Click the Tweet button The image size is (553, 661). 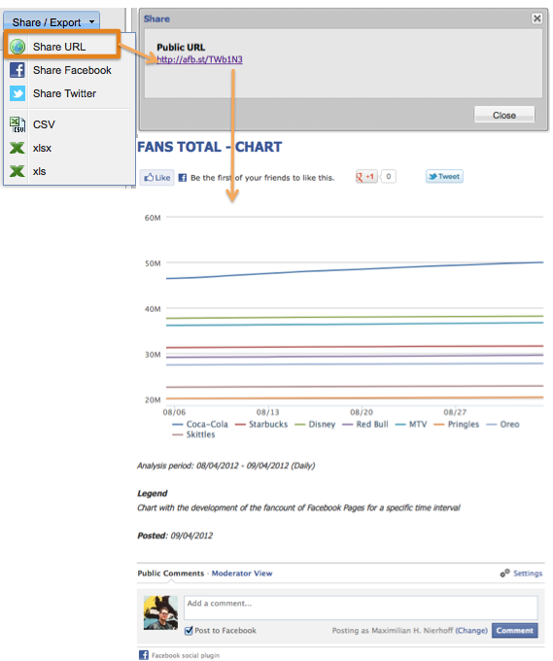[444, 177]
